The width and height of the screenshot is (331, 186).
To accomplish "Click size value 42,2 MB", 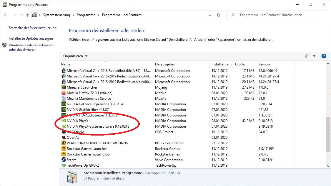I will (x=248, y=121).
